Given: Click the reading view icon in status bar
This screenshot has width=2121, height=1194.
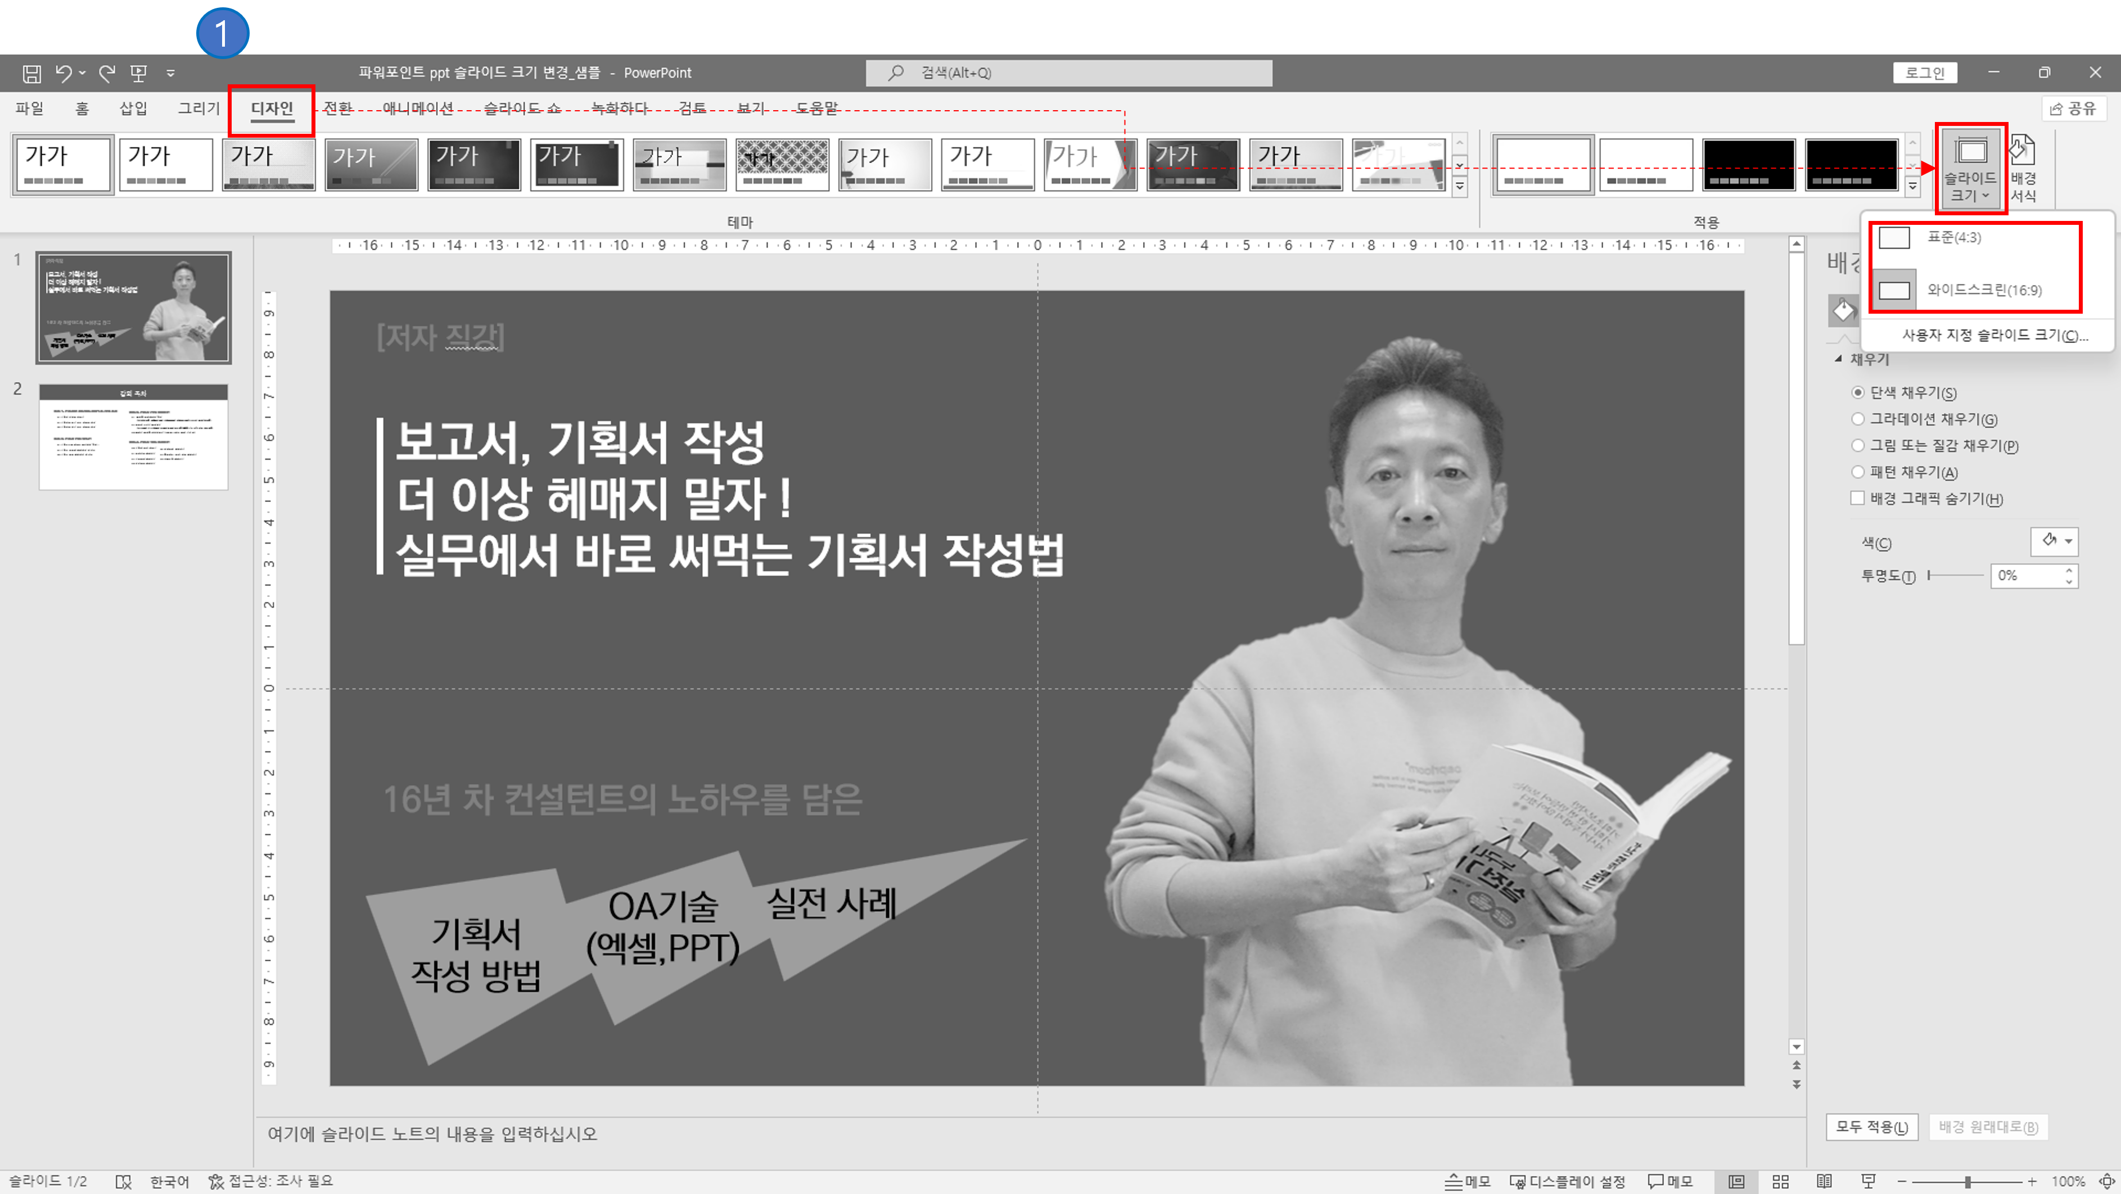Looking at the screenshot, I should coord(1824,1182).
